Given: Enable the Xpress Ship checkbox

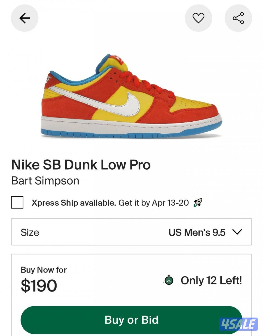Looking at the screenshot, I should [x=17, y=203].
